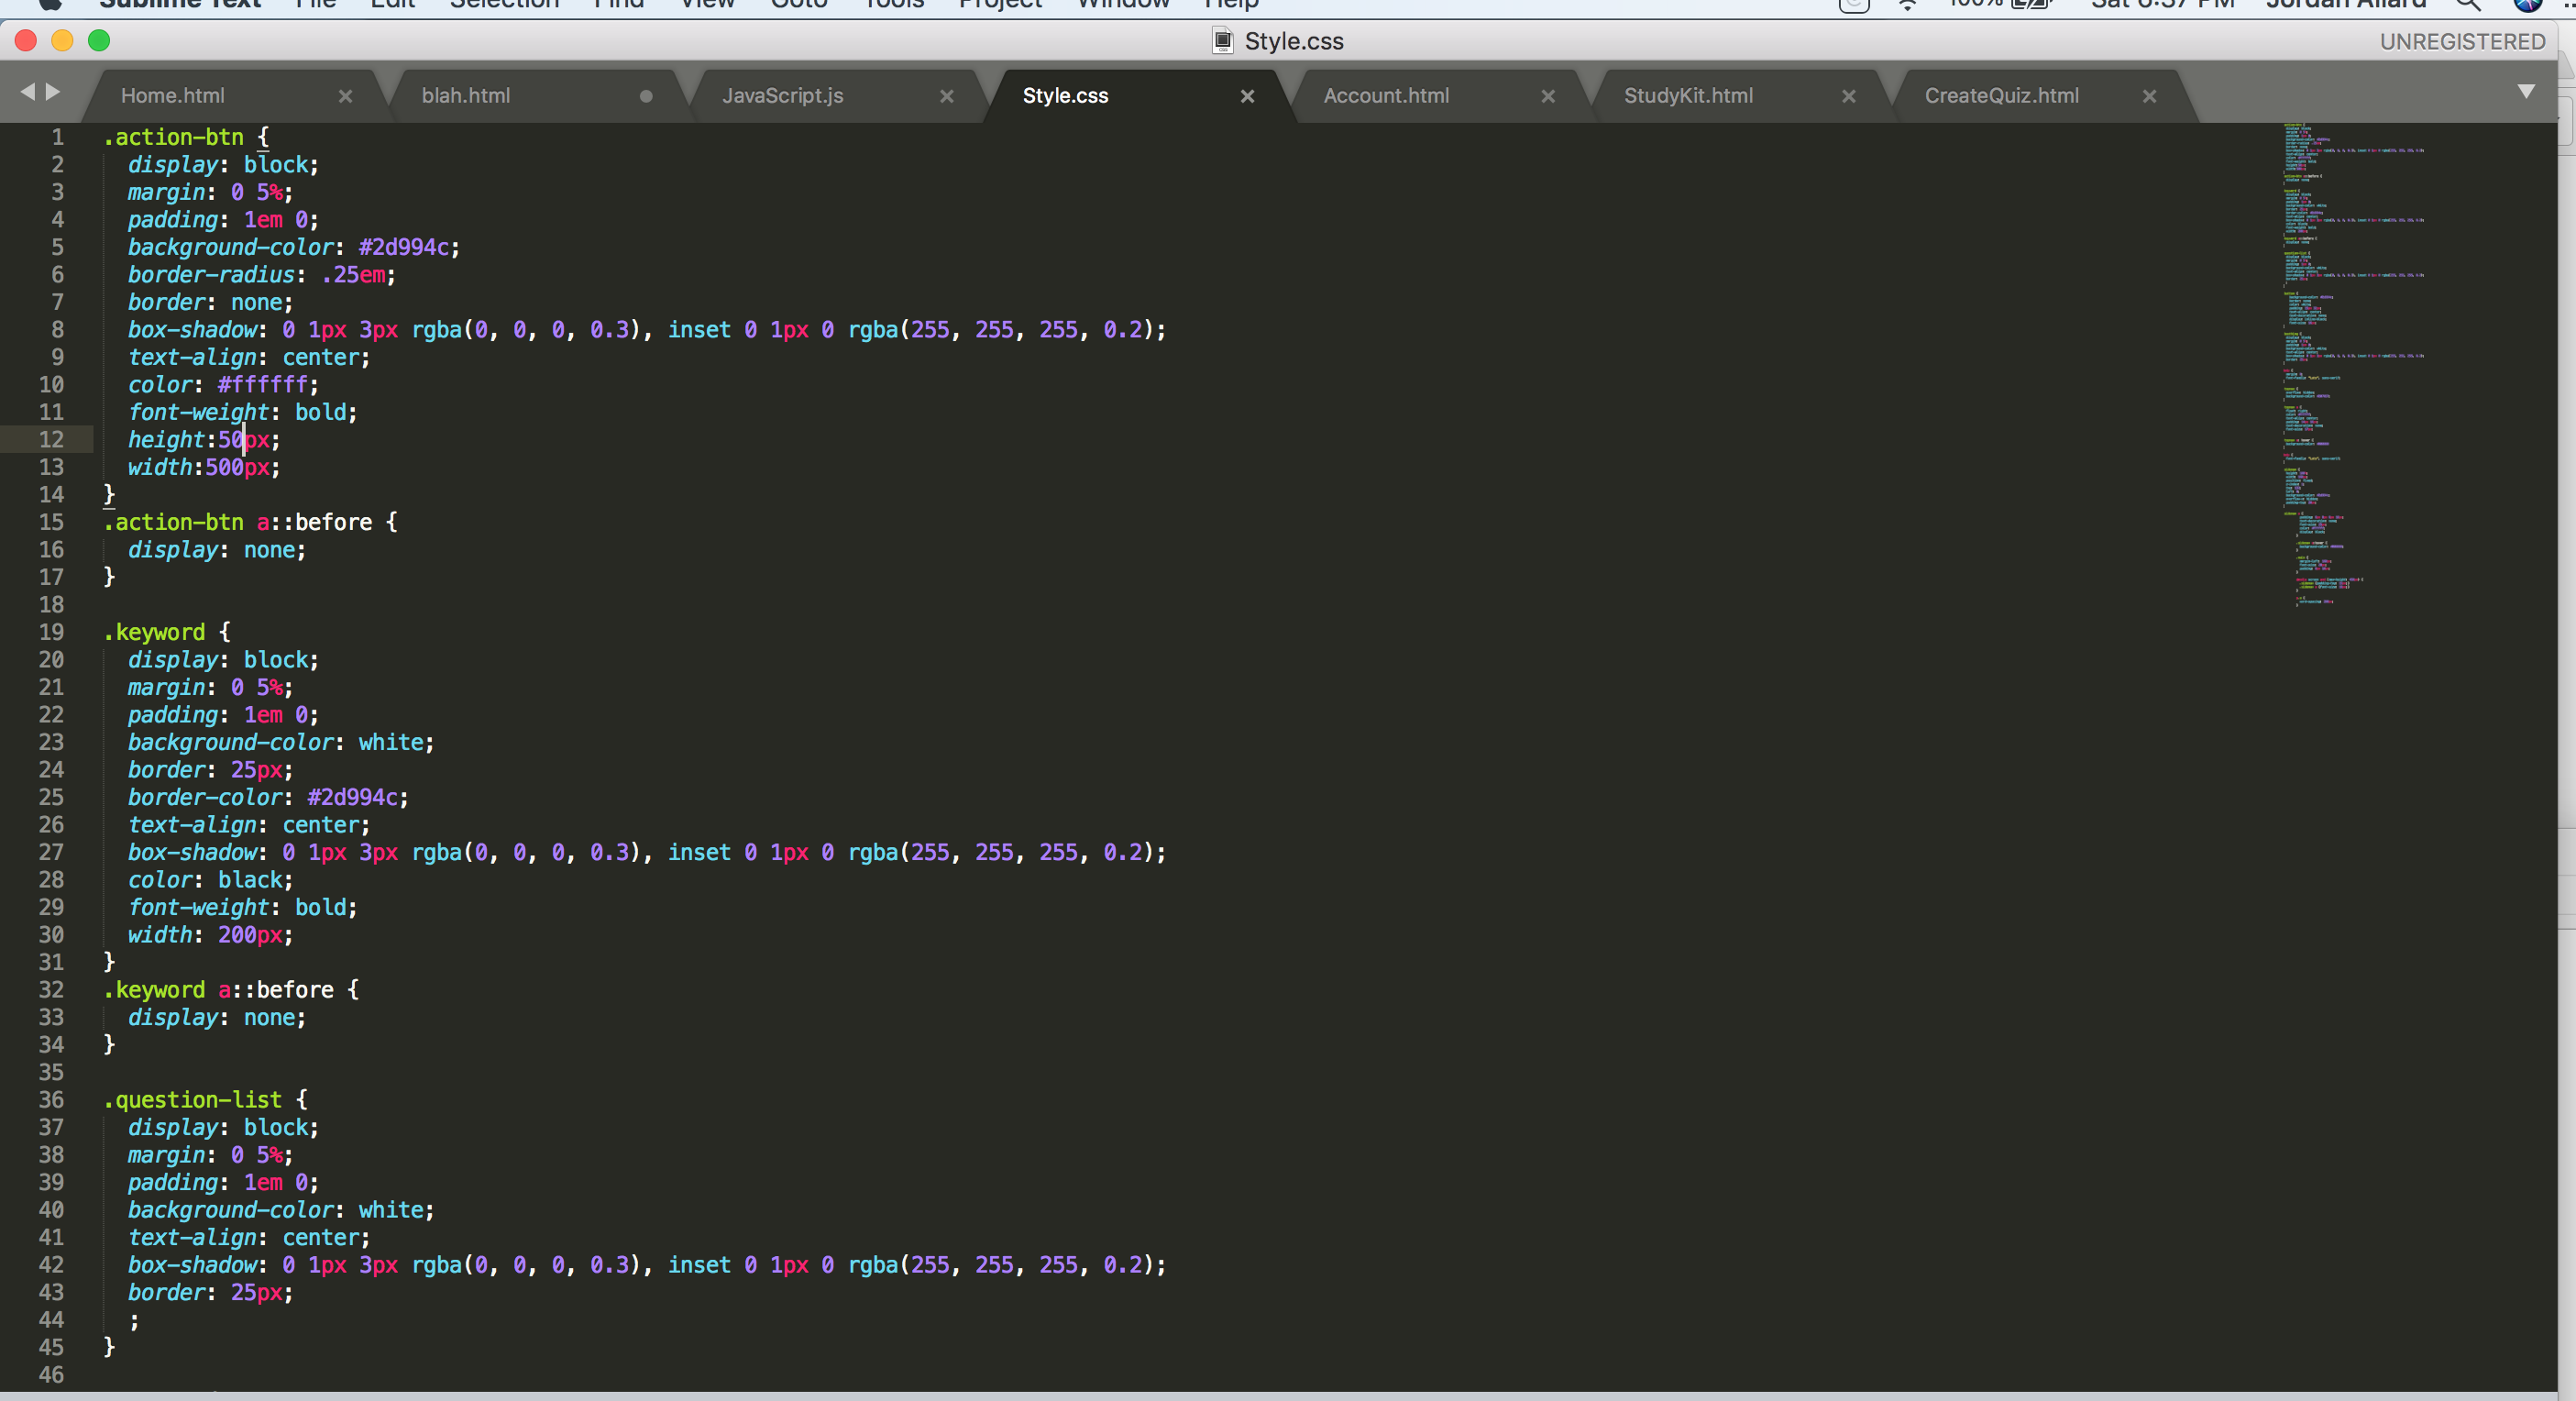Click the Style.css title bar file icon

pyautogui.click(x=1222, y=41)
